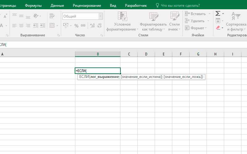Image resolution: width=247 pixels, height=154 pixels.
Task: Click the increase decimal icon
Action: pyautogui.click(x=92, y=26)
